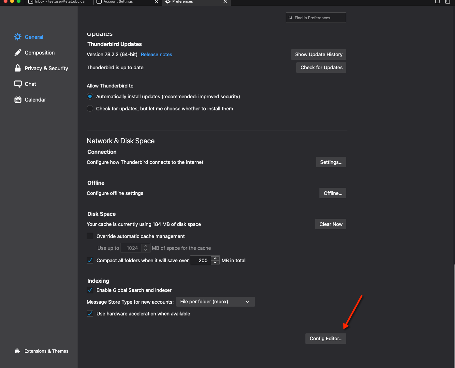
Task: Click the "Network & Disk Space" heading
Action: point(121,141)
